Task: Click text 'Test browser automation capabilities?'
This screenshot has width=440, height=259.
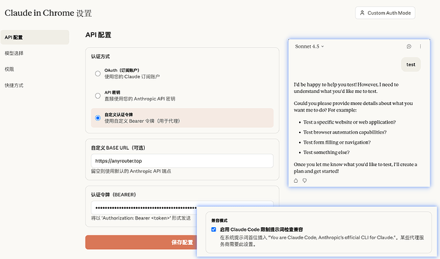Action: pos(344,132)
